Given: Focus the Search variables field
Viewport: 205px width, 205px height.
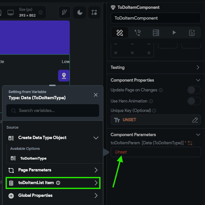Looking at the screenshot, I should click(53, 110).
